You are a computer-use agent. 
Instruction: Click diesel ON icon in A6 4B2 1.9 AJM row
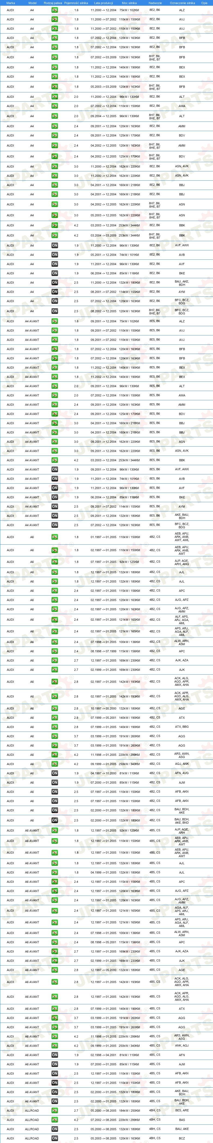pos(54,783)
